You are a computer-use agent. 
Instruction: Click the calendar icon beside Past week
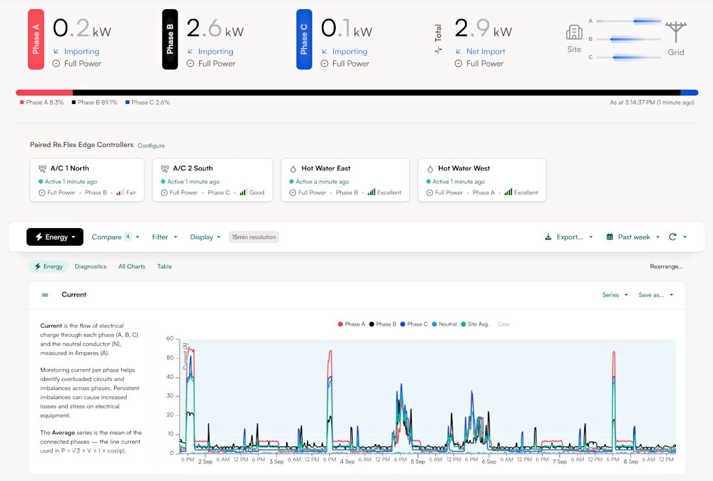click(610, 237)
